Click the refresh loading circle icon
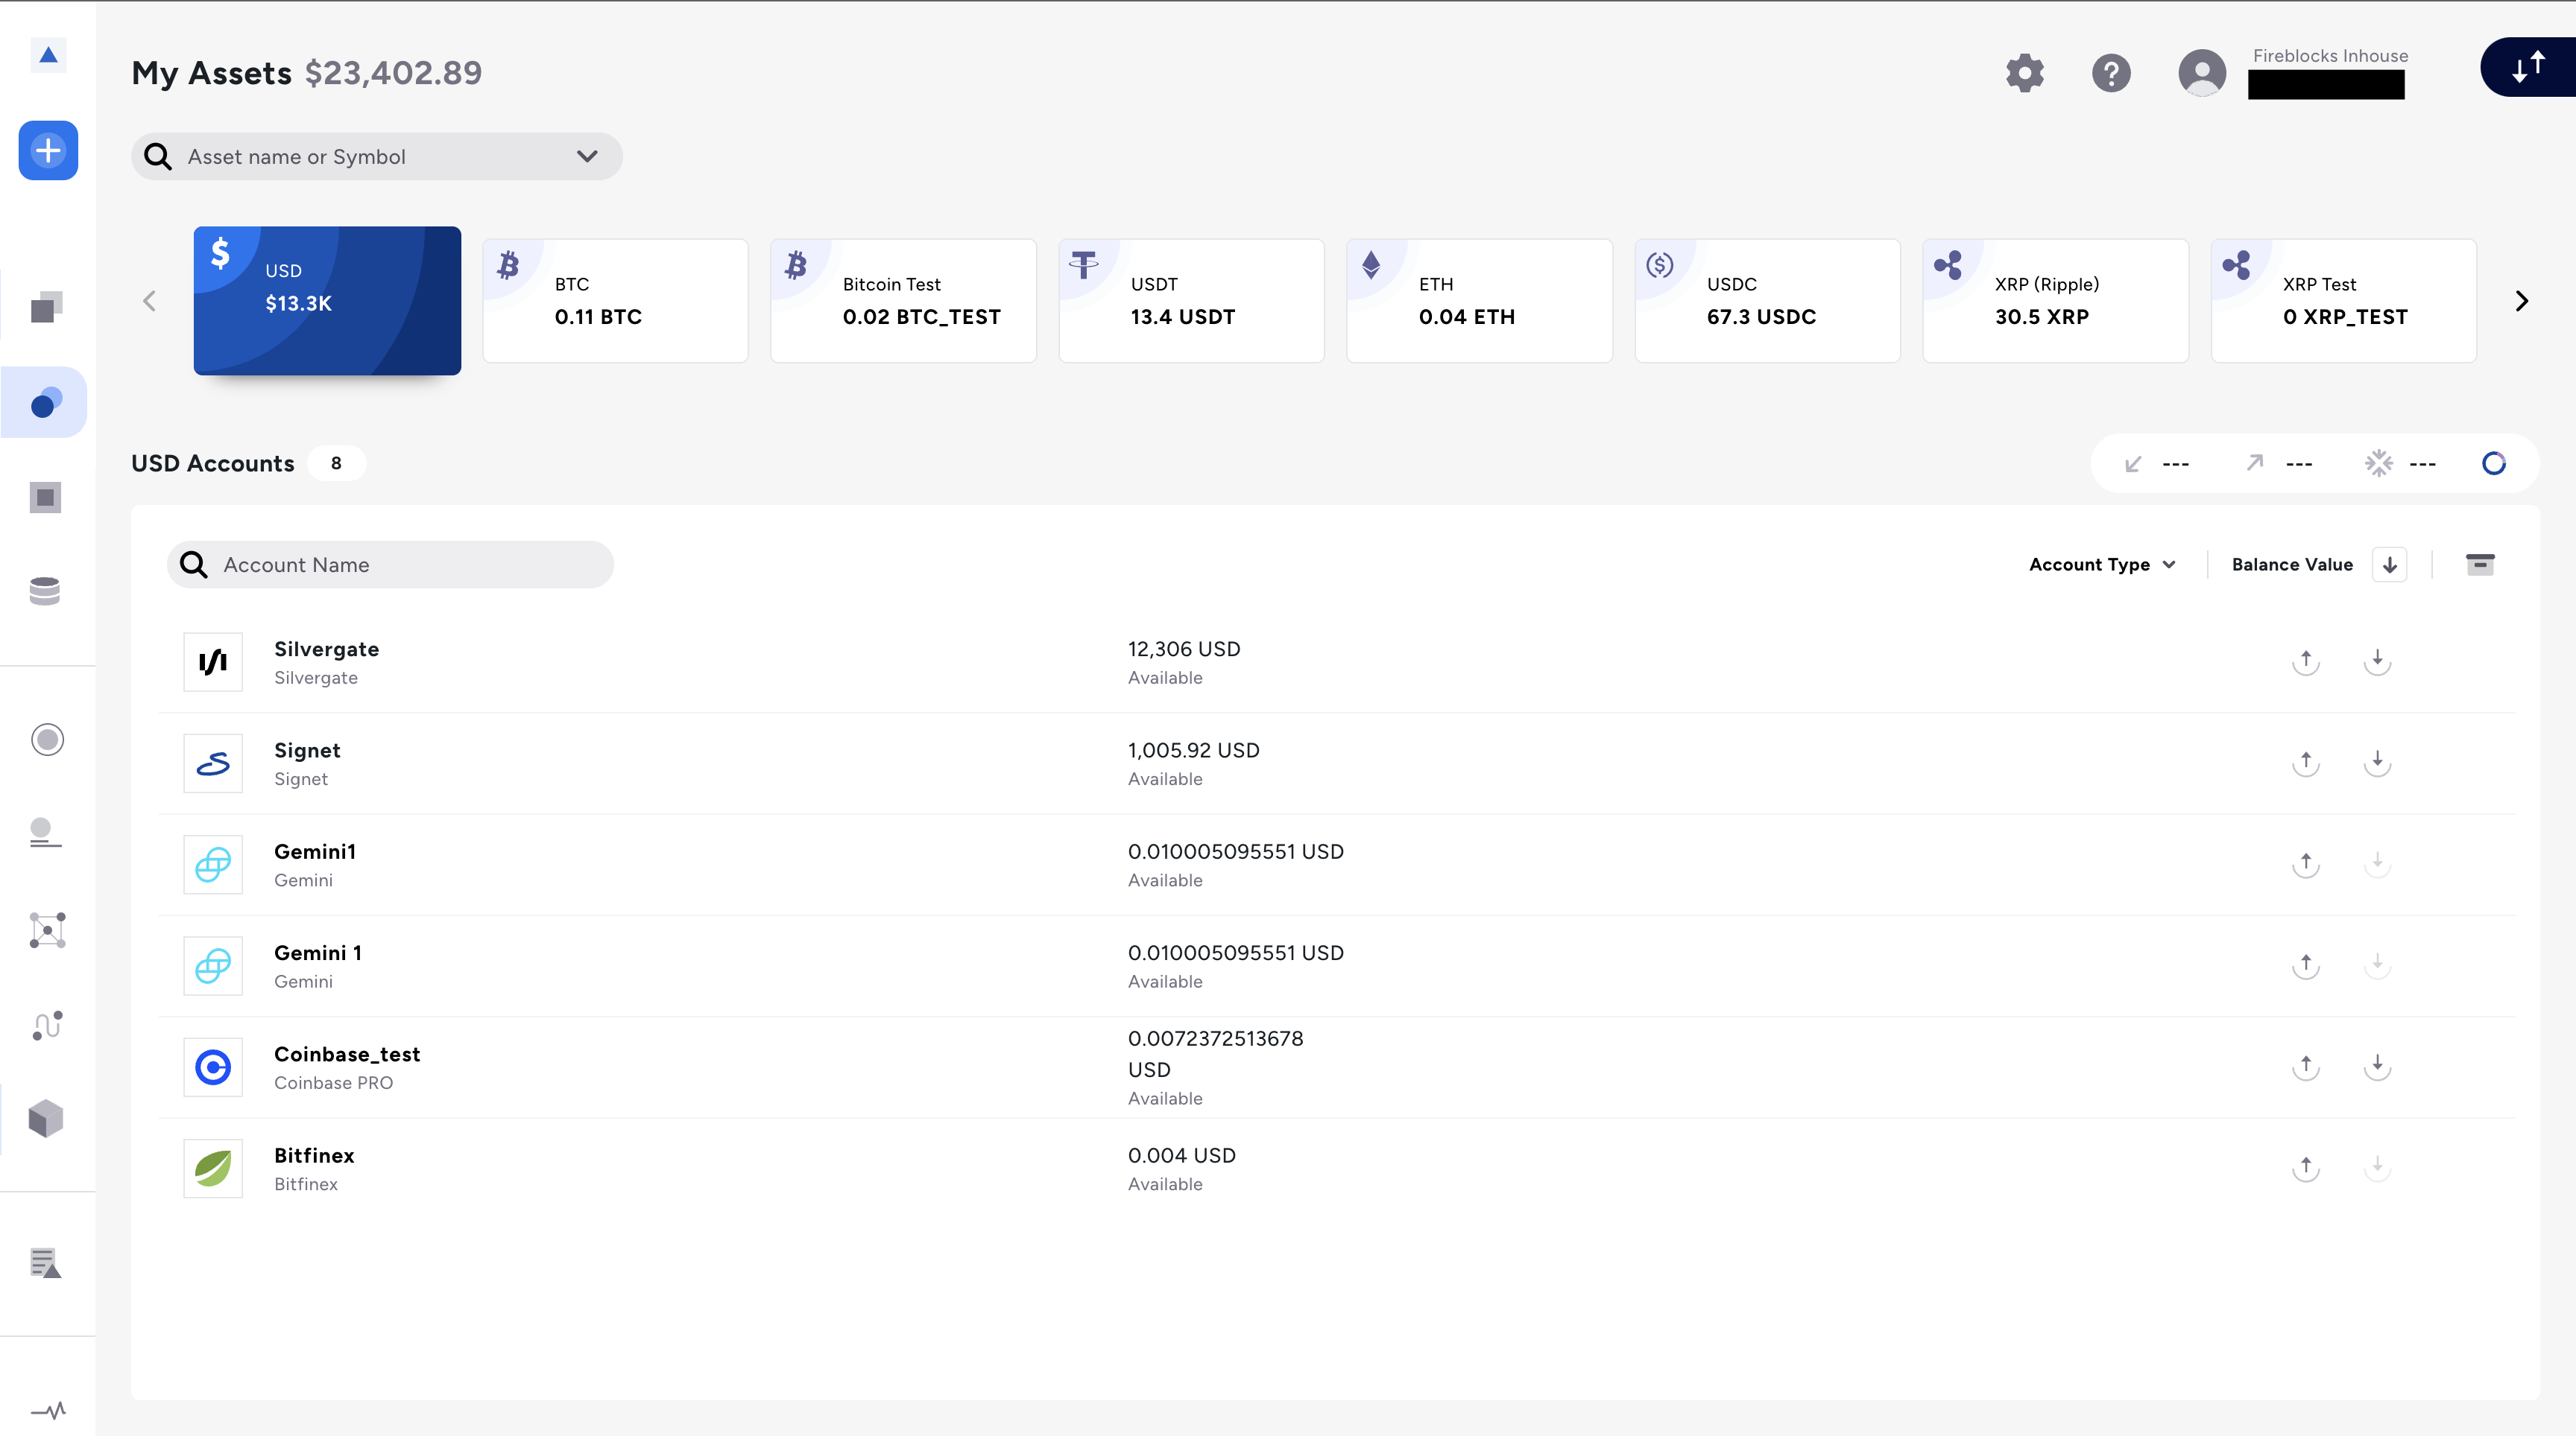The width and height of the screenshot is (2576, 1436). click(2494, 464)
